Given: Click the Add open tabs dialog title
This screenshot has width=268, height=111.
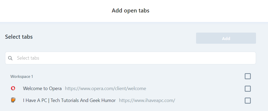Looking at the screenshot, I should 131,11.
